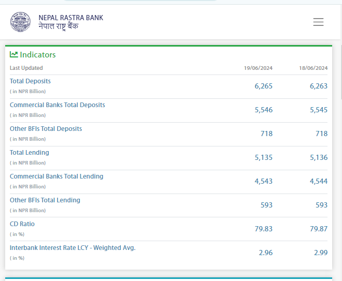View Commercial Banks Total Lending details
This screenshot has height=281, width=342.
[56, 176]
